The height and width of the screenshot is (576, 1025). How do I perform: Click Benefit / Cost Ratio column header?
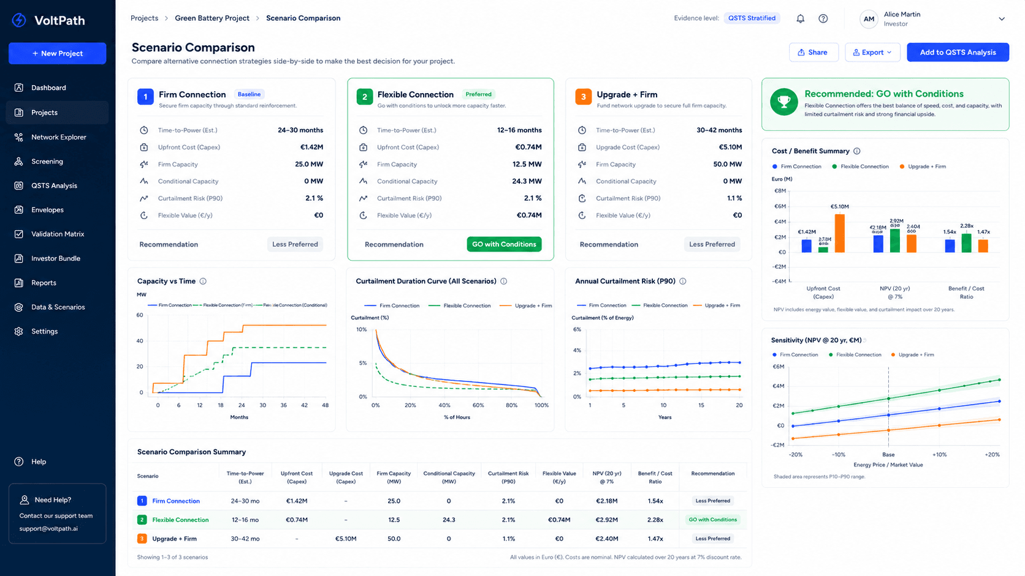pos(655,477)
